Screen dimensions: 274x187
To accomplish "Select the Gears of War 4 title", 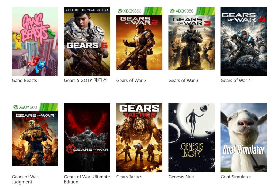I will click(x=235, y=81).
